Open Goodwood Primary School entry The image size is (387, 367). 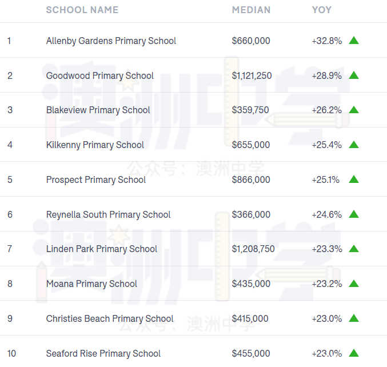click(100, 76)
